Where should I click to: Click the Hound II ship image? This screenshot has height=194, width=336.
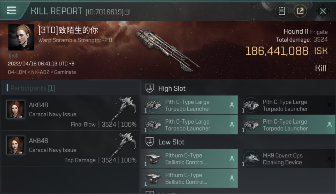167,50
